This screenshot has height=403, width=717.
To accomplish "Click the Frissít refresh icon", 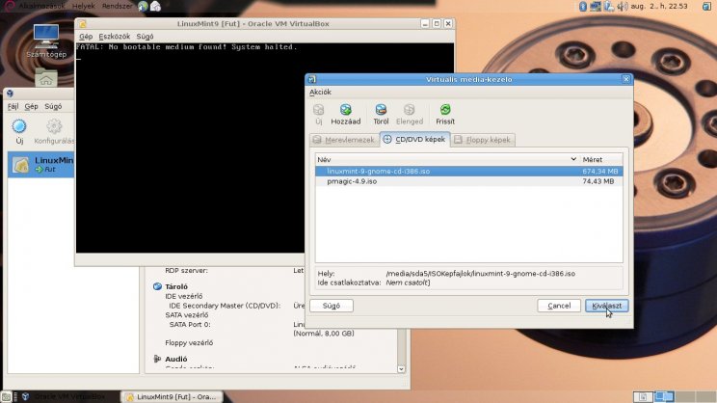I will click(x=445, y=110).
